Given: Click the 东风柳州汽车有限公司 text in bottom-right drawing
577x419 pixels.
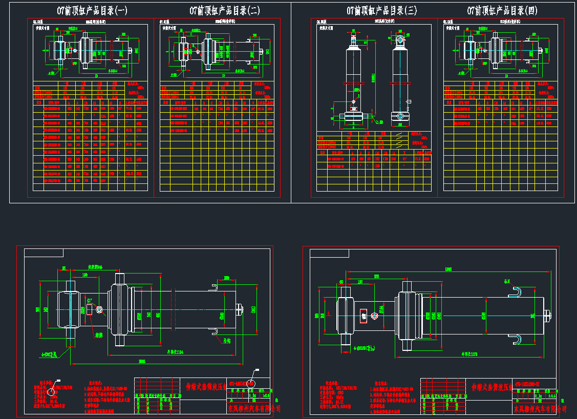Looking at the screenshot, I should click(x=540, y=409).
